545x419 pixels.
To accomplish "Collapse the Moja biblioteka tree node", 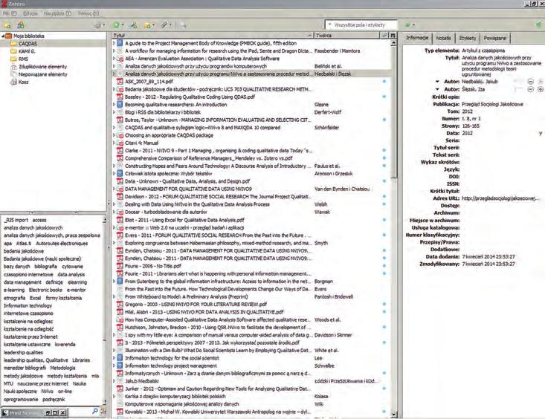I will 3,36.
